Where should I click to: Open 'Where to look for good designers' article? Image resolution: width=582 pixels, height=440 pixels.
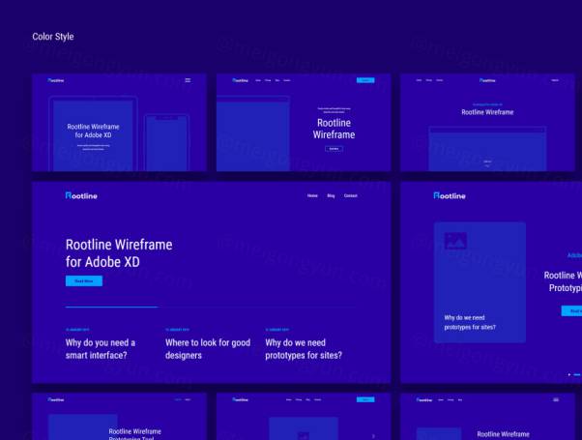pyautogui.click(x=207, y=348)
